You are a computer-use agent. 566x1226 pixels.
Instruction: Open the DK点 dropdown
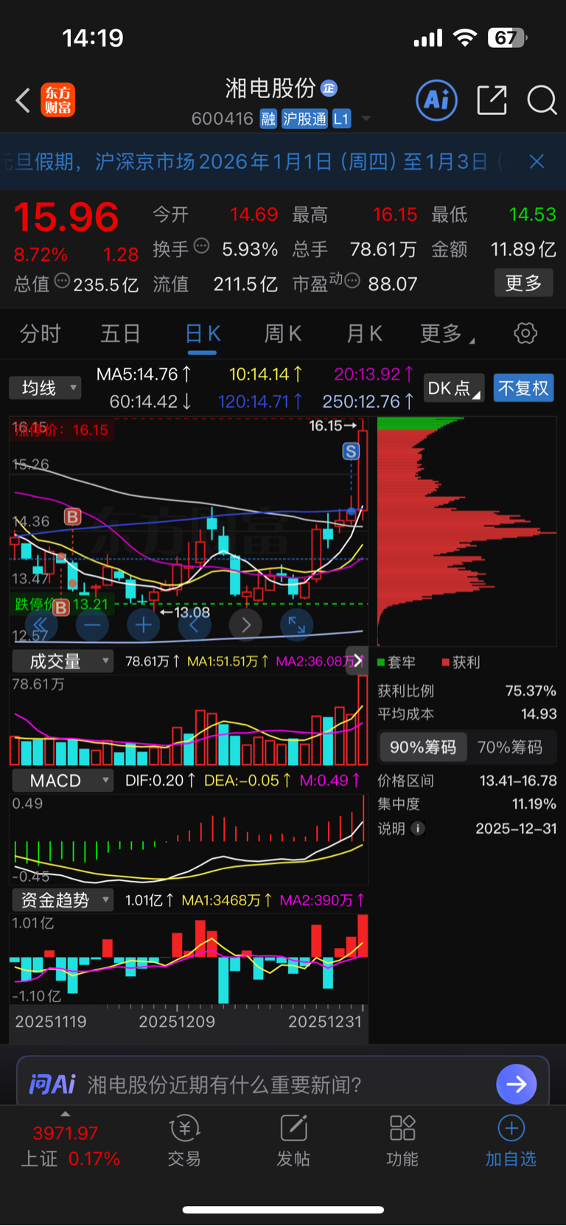point(454,388)
